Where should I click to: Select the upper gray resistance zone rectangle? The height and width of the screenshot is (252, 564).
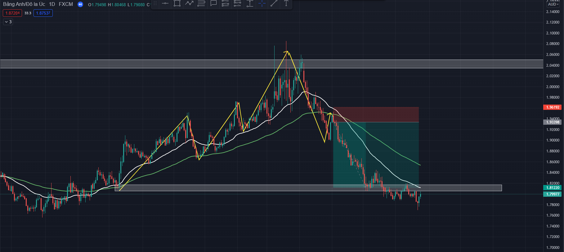272,64
